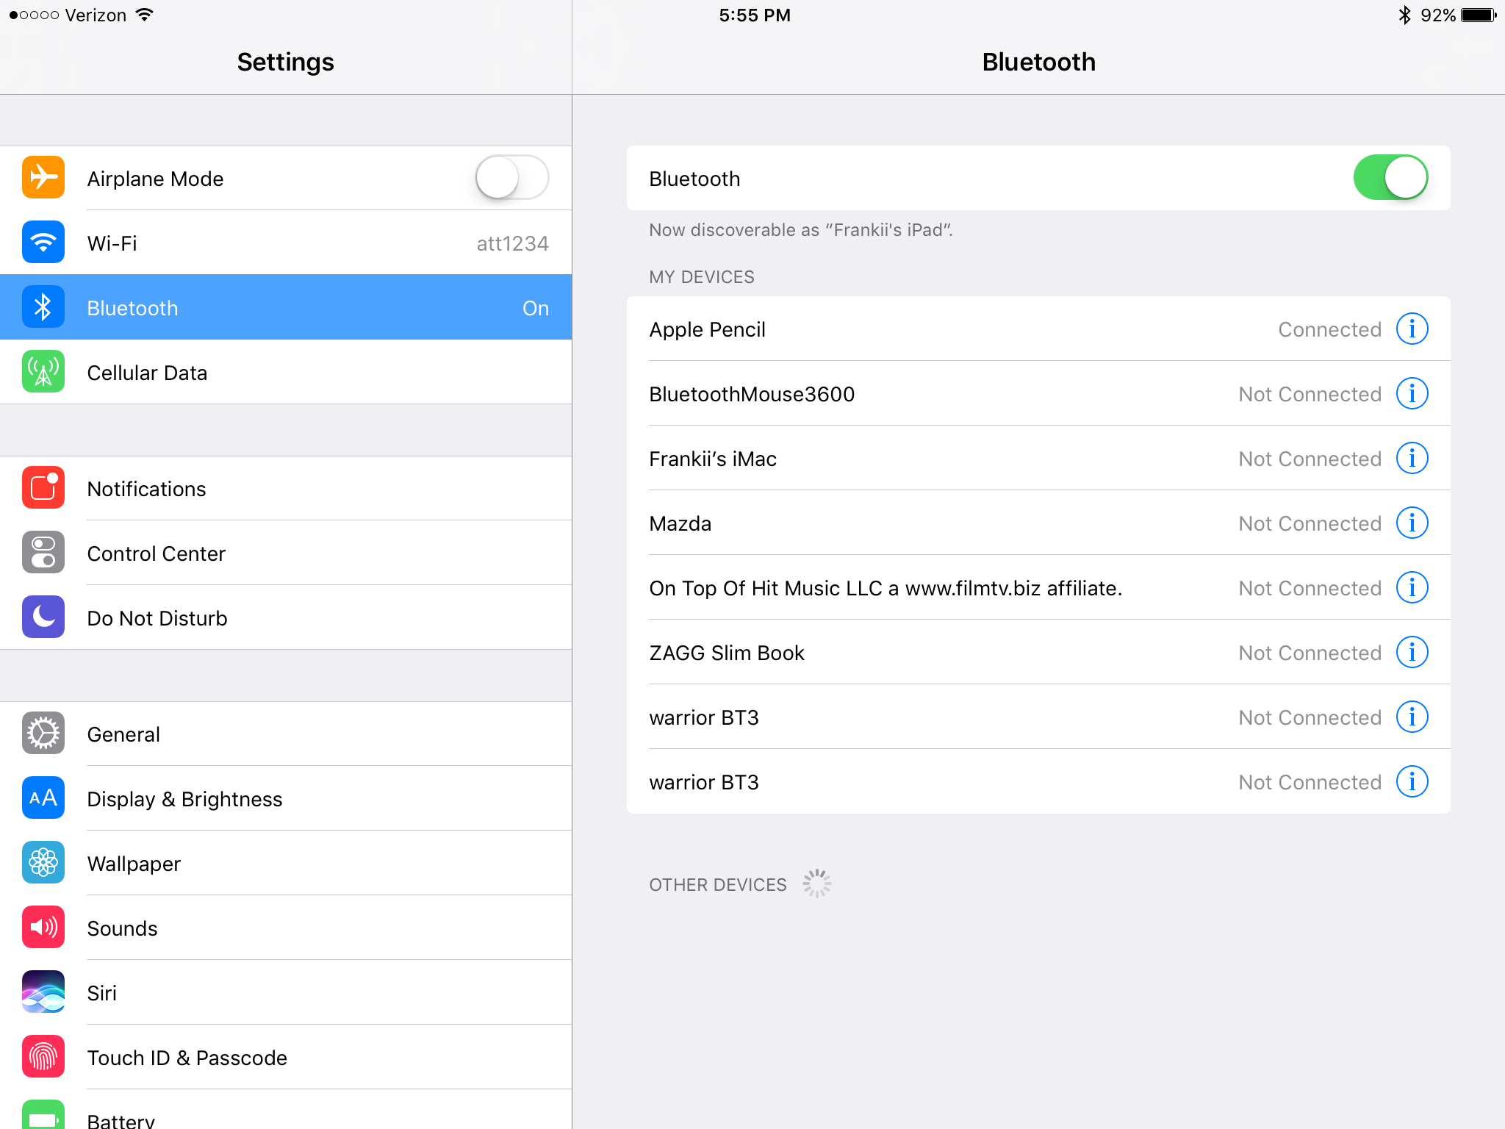Toggle Airplane Mode switch on
Viewport: 1505px width, 1129px height.
tap(511, 178)
